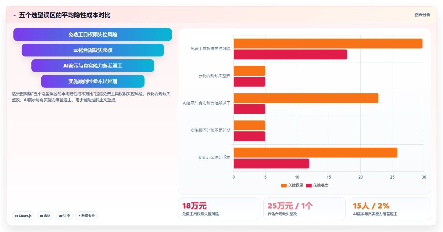443x232 pixels.
Task: Select the 云化合规缺失整改 funnel bar
Action: 93,50
